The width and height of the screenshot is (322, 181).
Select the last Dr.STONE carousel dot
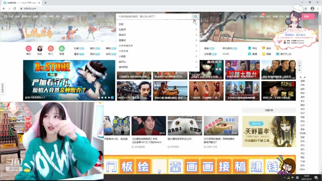[x=112, y=98]
